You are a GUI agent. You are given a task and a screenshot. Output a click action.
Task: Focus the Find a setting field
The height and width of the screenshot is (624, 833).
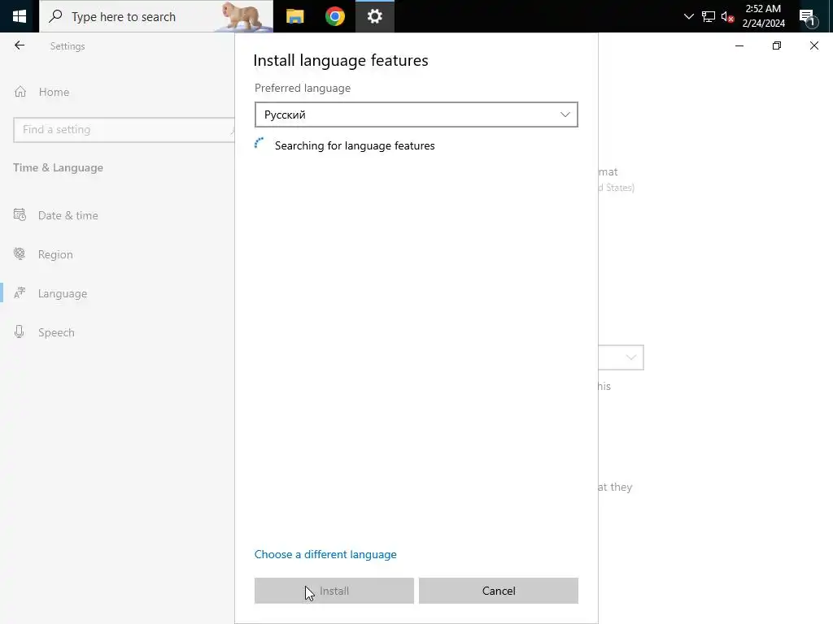(124, 129)
